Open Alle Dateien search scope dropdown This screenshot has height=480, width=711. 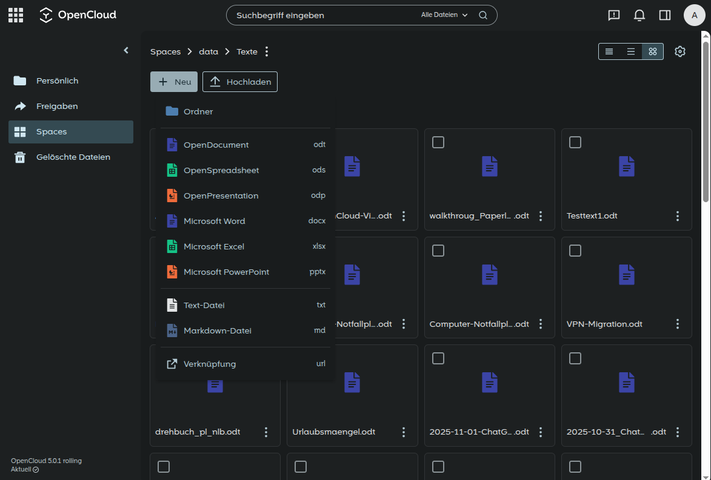coord(444,15)
